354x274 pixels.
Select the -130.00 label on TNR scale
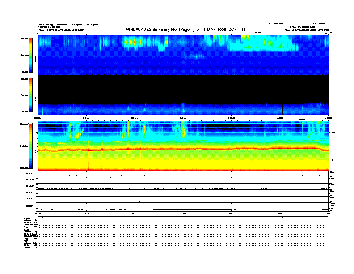coord(24,124)
